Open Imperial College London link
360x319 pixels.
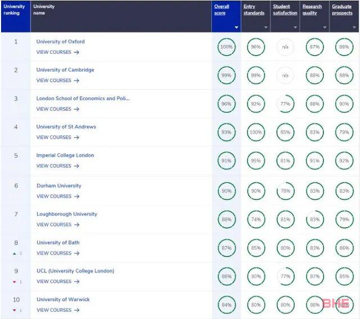point(65,156)
